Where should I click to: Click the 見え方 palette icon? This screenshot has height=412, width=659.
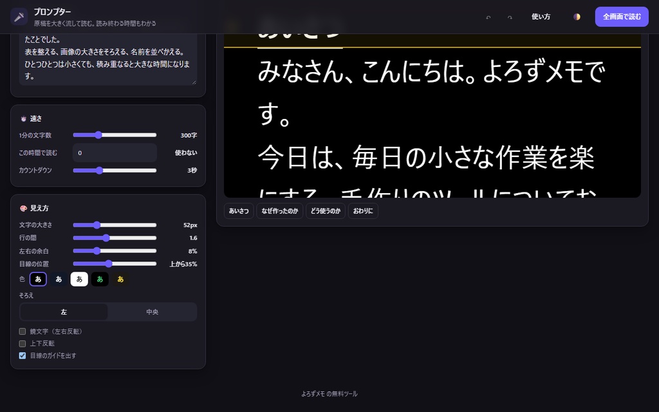point(24,209)
